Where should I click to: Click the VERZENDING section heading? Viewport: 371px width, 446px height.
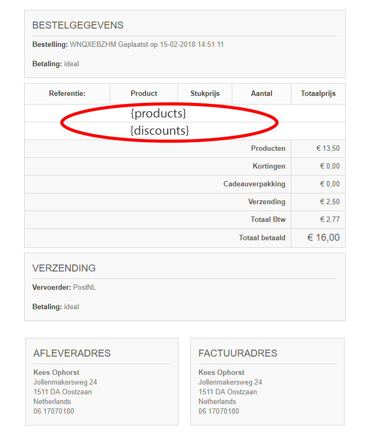click(x=64, y=268)
